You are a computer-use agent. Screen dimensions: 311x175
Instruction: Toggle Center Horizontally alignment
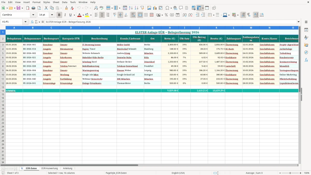[102, 15]
